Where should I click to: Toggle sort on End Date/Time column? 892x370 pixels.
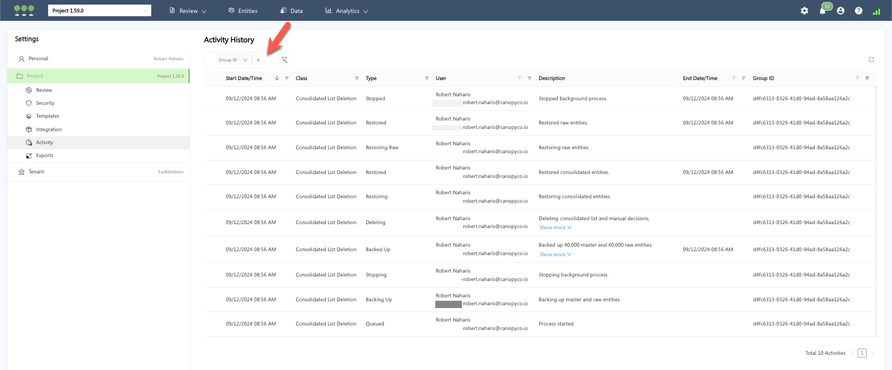(734, 78)
